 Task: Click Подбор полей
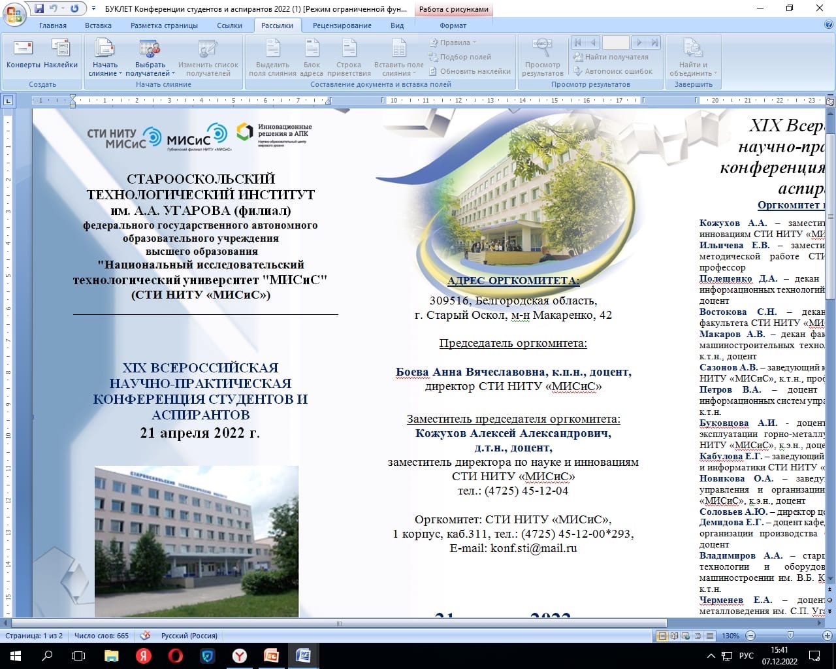(x=460, y=57)
